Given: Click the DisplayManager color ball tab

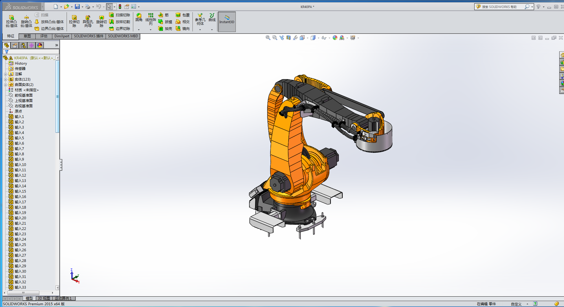Looking at the screenshot, I should tap(40, 45).
